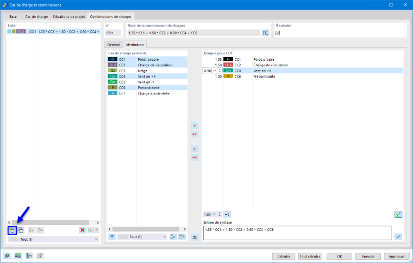Viewport: 413px width, 263px height.
Task: Select assigned CC6 Précontrainte row
Action: click(x=303, y=77)
